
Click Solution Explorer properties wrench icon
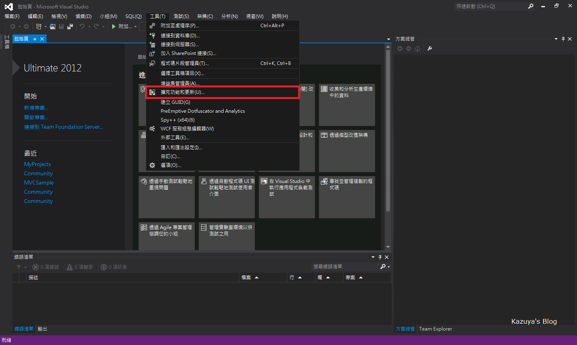coord(430,49)
